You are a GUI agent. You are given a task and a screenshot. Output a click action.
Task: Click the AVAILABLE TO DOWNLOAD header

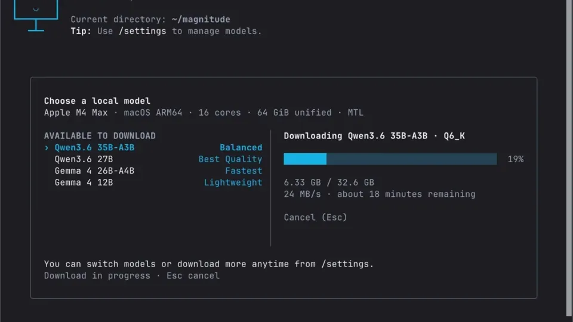[100, 136]
